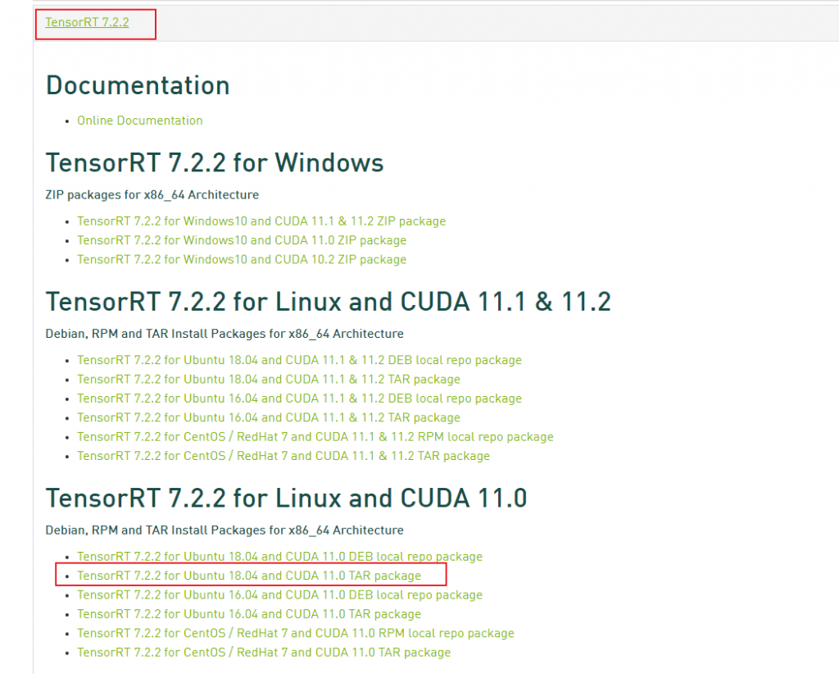The image size is (839, 674).
Task: Download Windows10 CUDA 10.2 ZIP package
Action: 241,260
